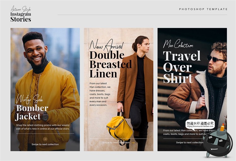
Task: Click the Autumn Style Instagram Stories logo
Action: coord(21,14)
